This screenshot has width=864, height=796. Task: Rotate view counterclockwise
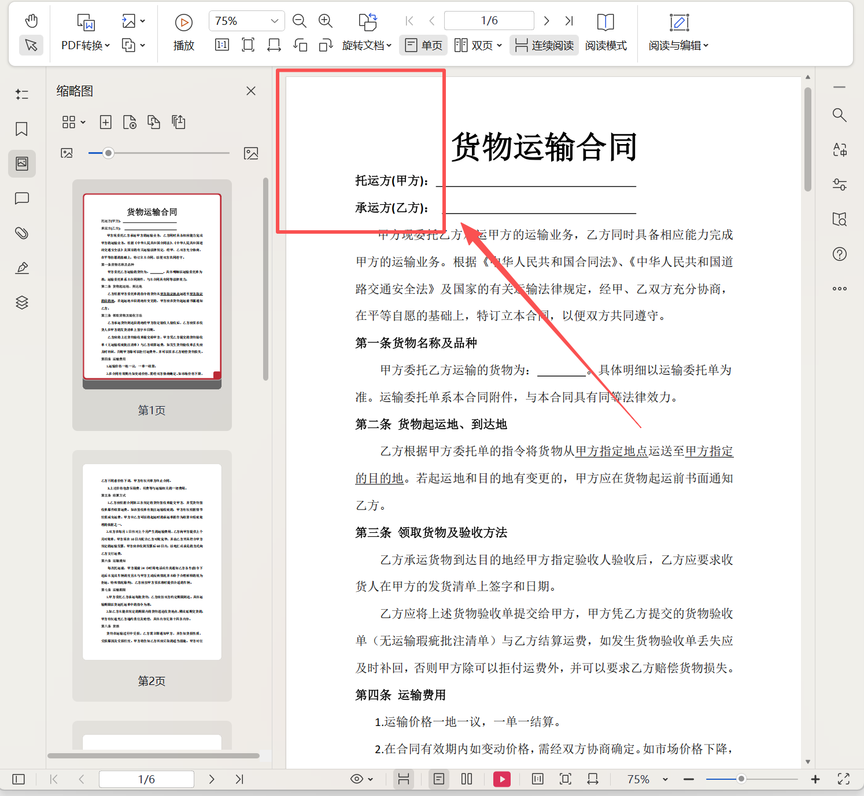coord(300,45)
